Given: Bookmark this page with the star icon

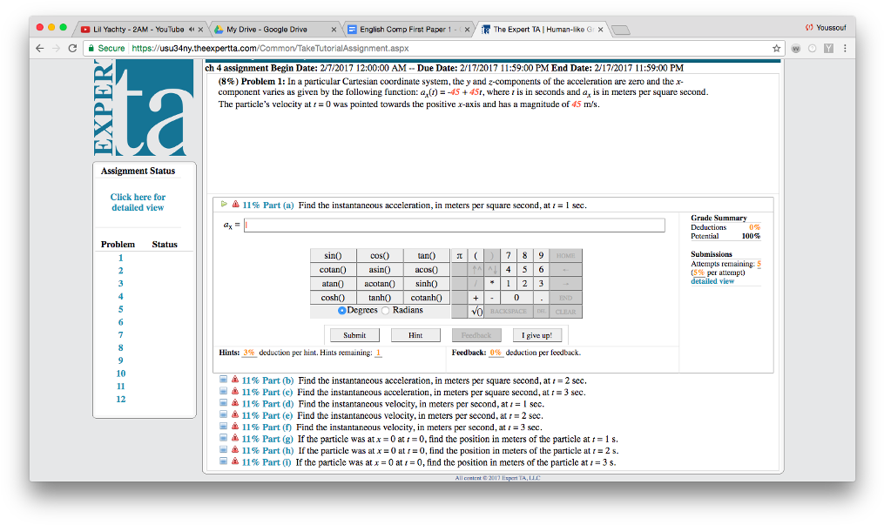Looking at the screenshot, I should [776, 48].
